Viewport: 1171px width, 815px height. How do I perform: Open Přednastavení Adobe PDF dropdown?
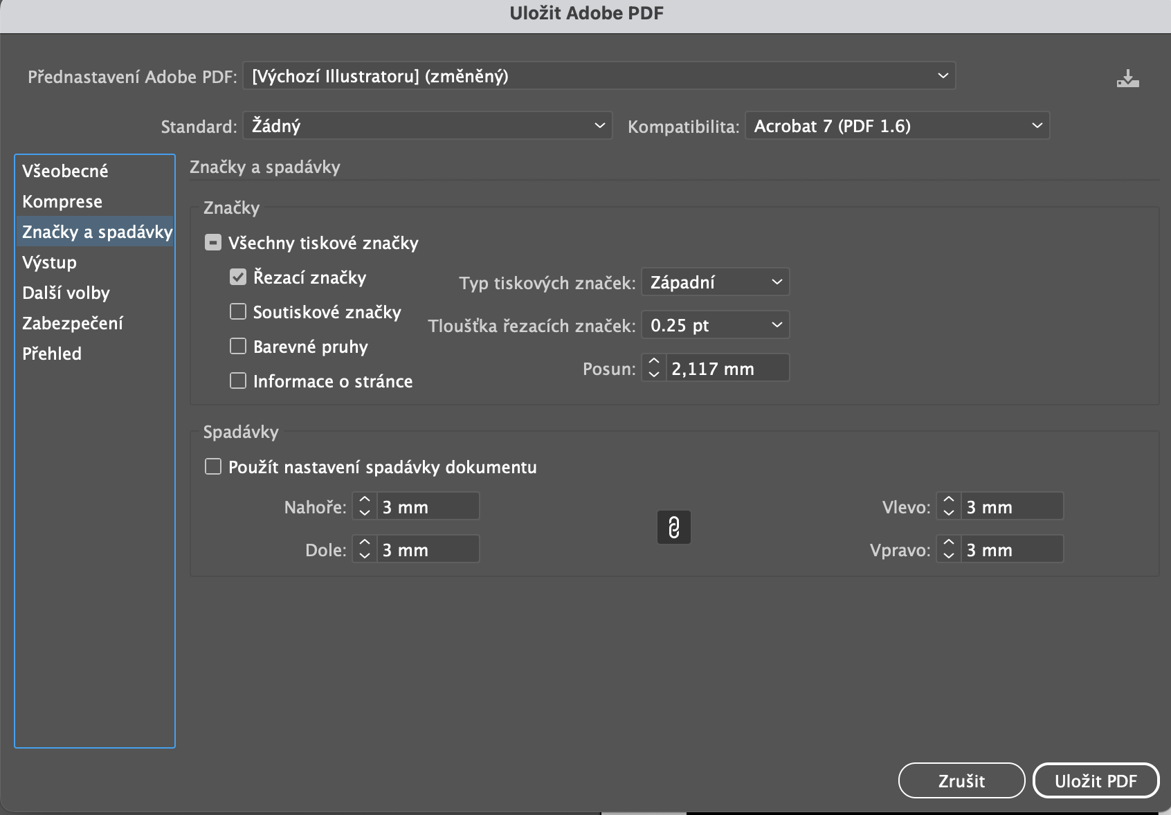599,76
